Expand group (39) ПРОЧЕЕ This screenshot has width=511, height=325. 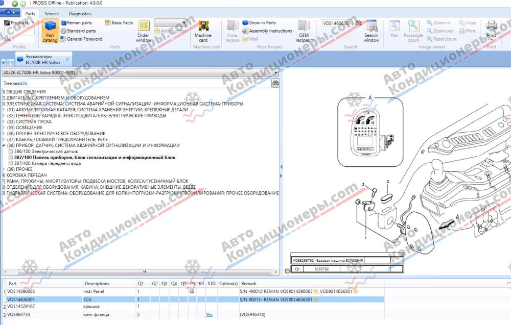[x=4, y=169]
